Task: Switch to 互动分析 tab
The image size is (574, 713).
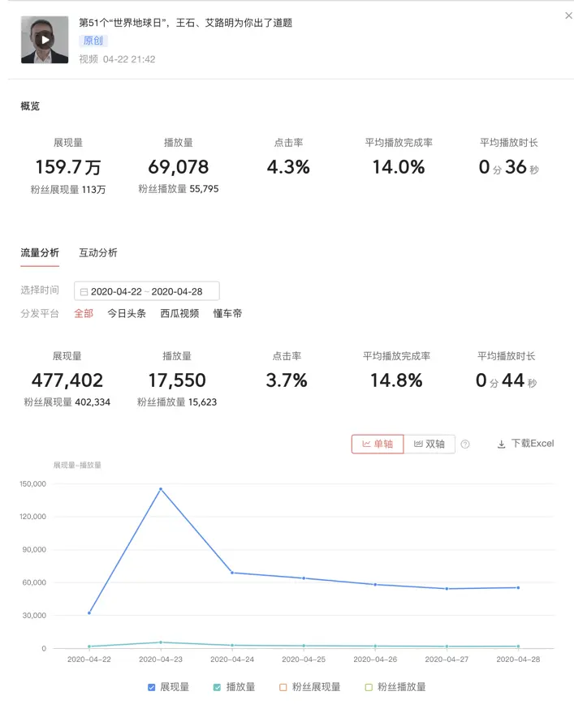Action: (x=98, y=253)
